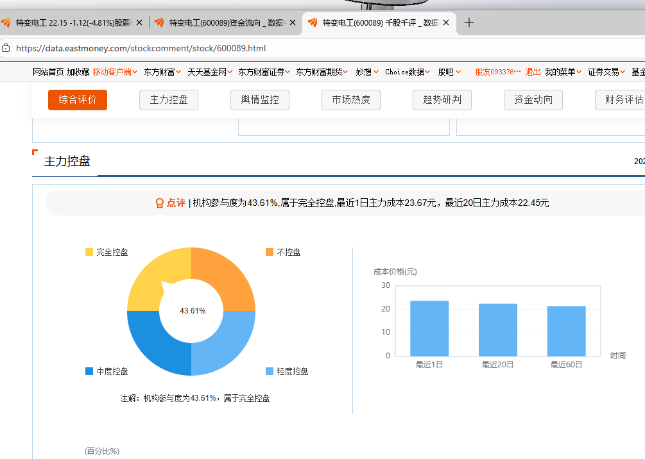645x459 pixels.
Task: Close the 特变电工 股票 quote tab
Action: coord(139,22)
